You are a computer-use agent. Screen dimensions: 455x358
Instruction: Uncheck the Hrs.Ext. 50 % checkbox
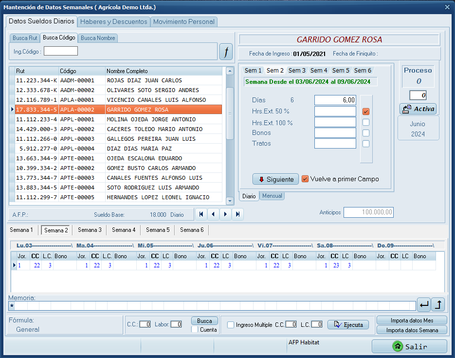[366, 112]
